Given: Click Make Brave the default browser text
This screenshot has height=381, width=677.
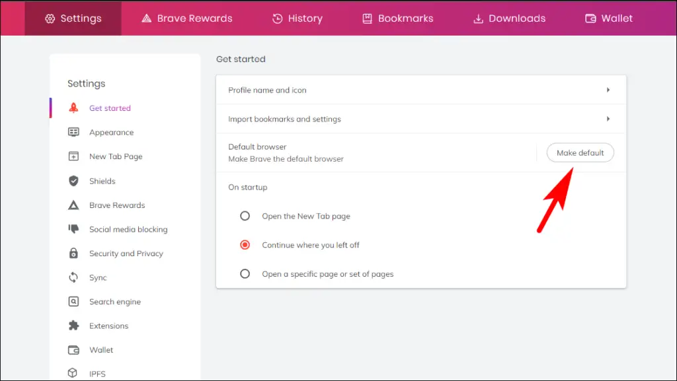Looking at the screenshot, I should coord(286,158).
